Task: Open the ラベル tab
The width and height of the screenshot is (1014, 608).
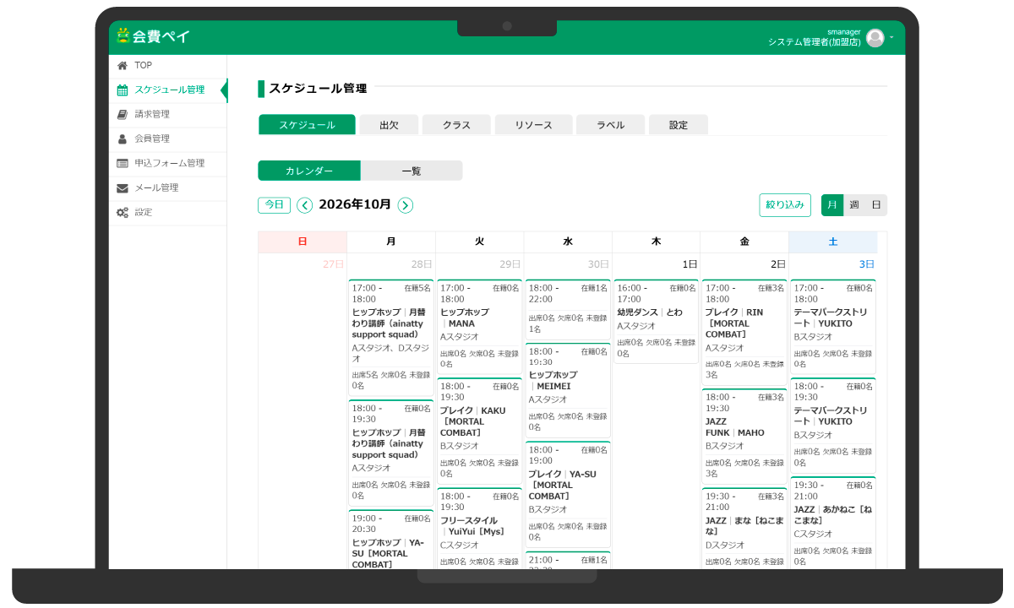Action: point(611,125)
